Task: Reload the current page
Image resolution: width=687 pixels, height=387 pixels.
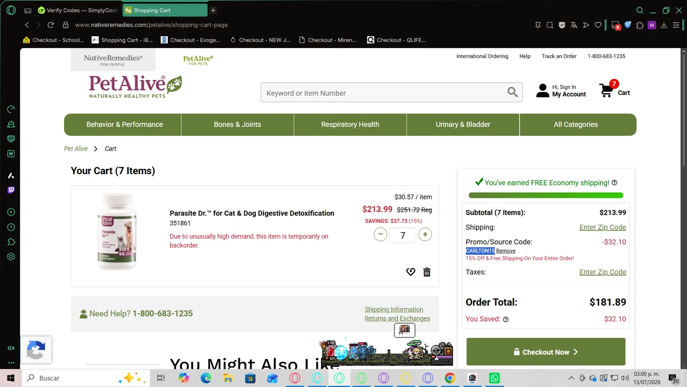Action: pyautogui.click(x=51, y=25)
